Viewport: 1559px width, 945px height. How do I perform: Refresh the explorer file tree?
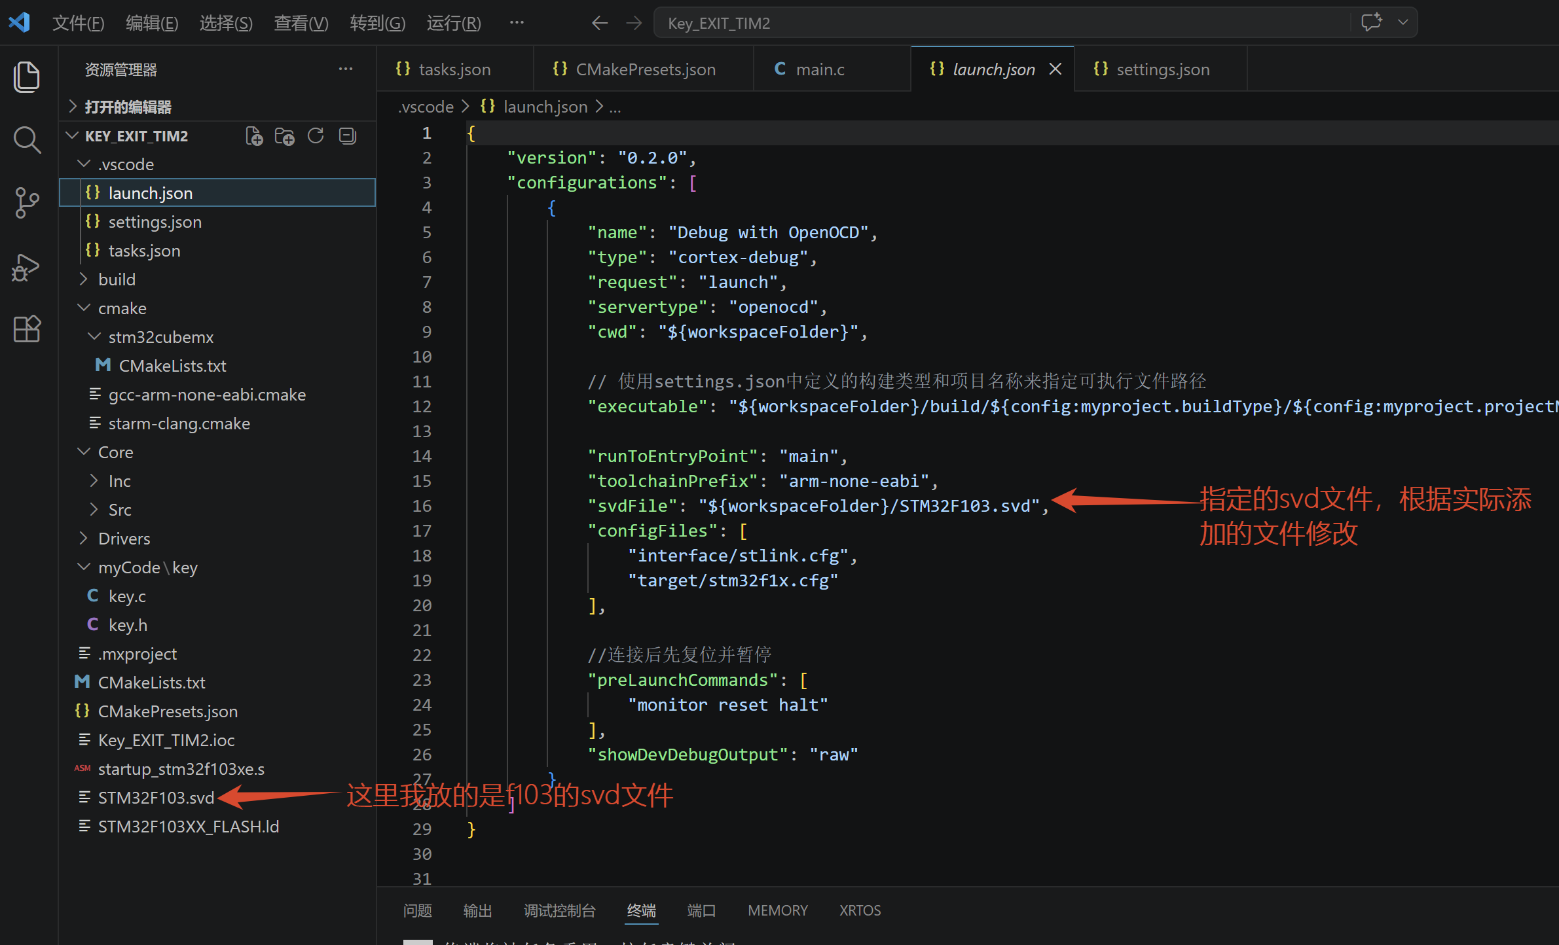(x=316, y=136)
